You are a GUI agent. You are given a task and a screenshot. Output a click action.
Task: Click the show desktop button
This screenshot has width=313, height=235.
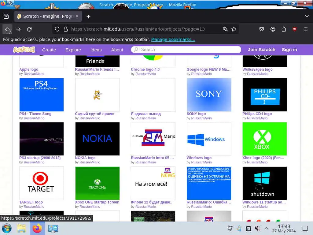(305, 228)
